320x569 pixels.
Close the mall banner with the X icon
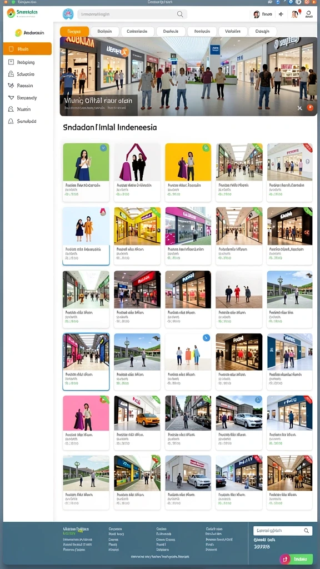pos(299,108)
